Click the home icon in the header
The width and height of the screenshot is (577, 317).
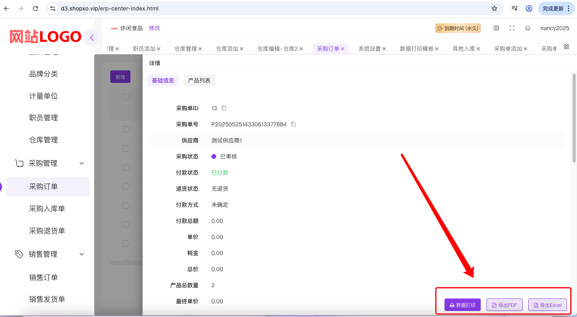point(527,28)
